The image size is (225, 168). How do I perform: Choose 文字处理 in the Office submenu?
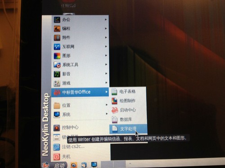128,129
